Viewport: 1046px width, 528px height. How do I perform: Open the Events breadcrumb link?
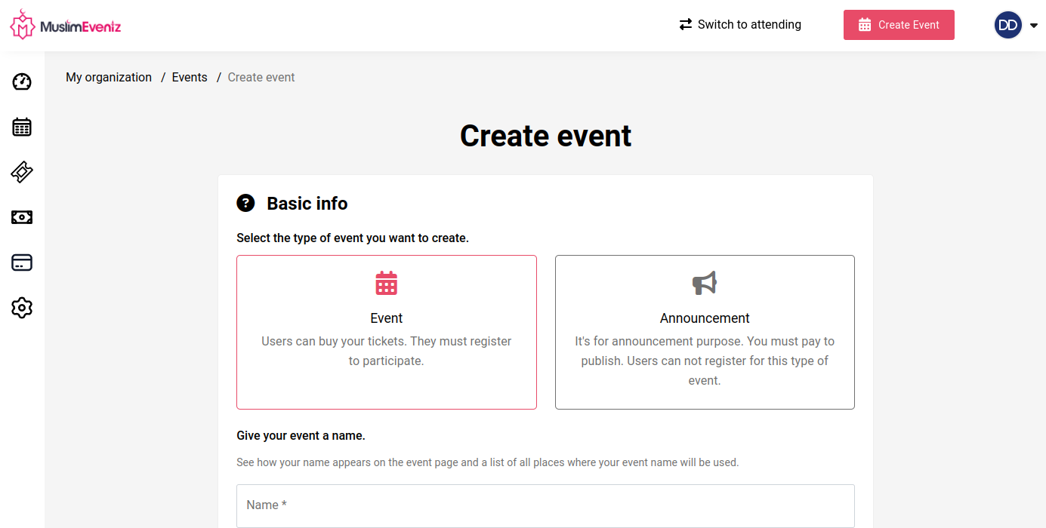tap(190, 77)
